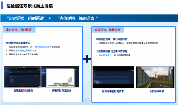Click the heading 巡检巡逻任务同步配置
The width and height of the screenshot is (178, 105).
(18, 43)
